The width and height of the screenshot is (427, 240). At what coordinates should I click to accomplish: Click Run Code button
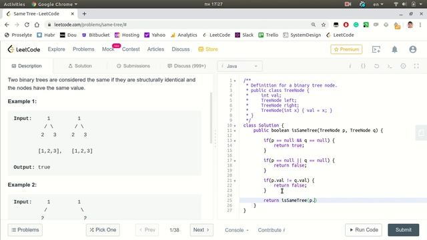pyautogui.click(x=364, y=230)
